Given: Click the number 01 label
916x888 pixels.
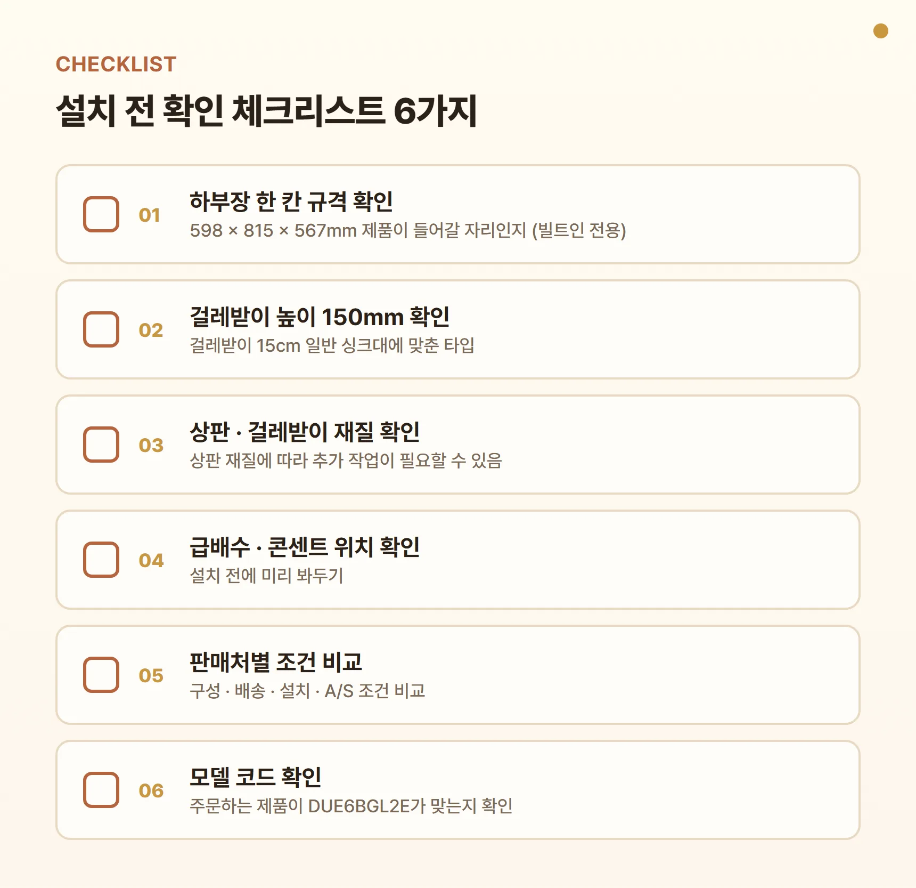Looking at the screenshot, I should click(x=150, y=215).
